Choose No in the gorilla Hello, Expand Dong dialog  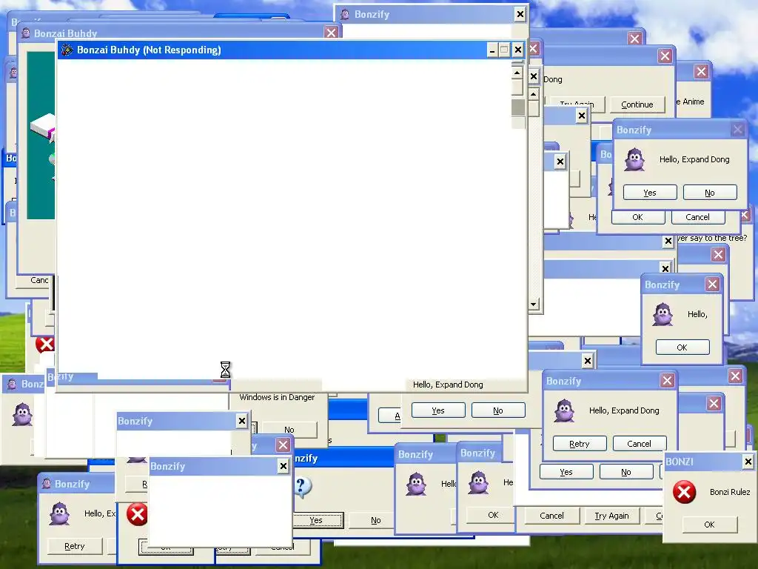(x=710, y=193)
